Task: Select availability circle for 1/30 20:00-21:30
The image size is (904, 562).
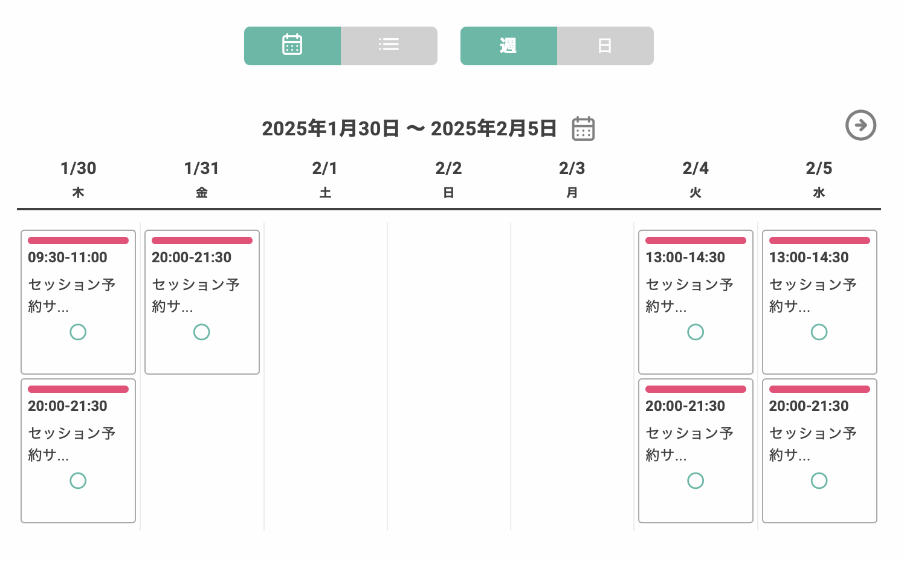Action: pos(78,480)
